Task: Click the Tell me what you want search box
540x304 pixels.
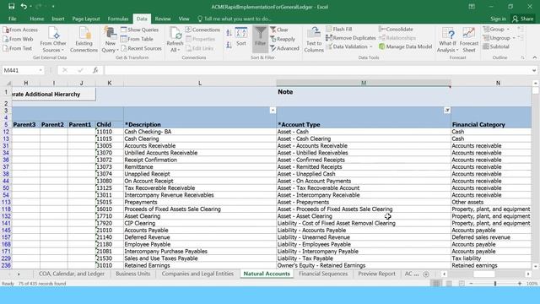Action: (x=235, y=19)
